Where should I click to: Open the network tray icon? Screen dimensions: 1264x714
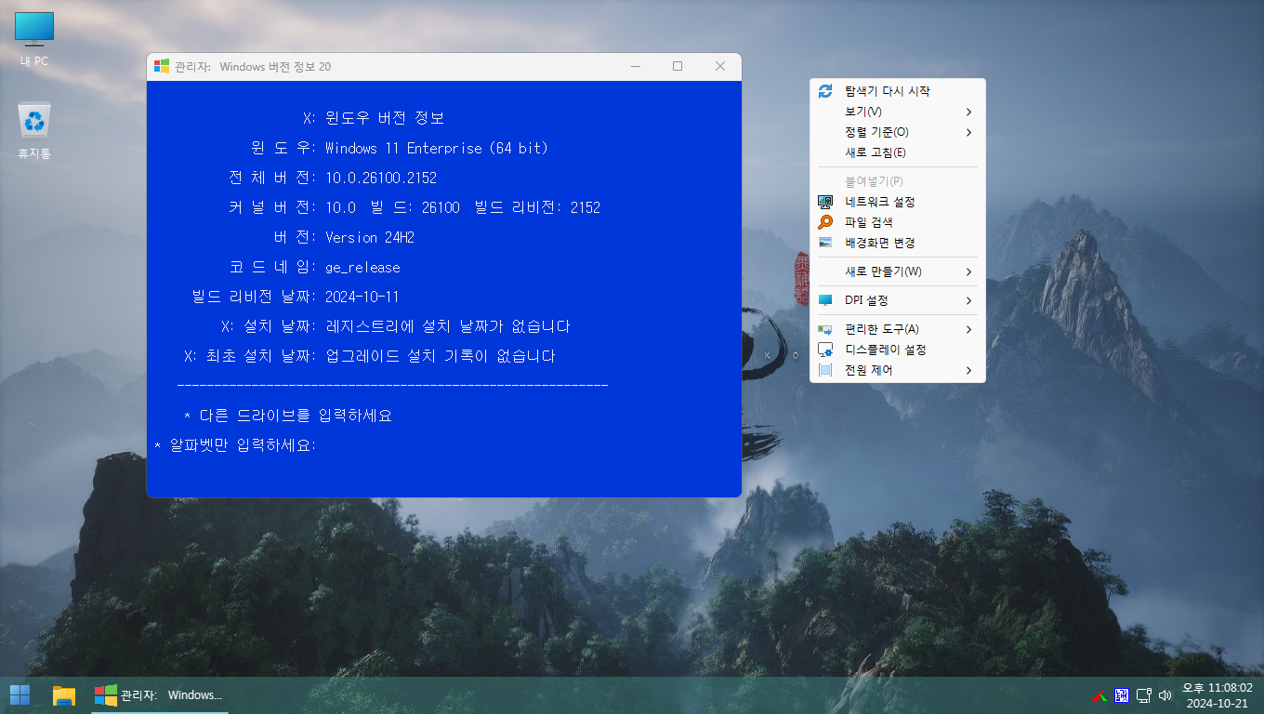click(1144, 695)
